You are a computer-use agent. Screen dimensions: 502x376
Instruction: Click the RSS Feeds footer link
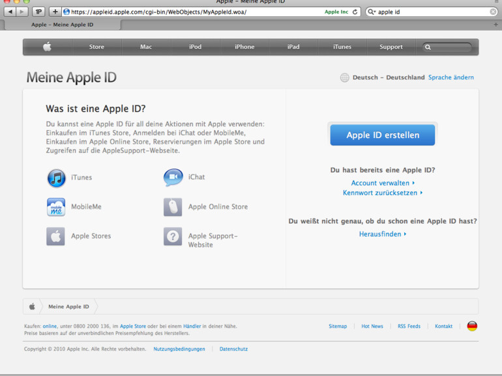[x=409, y=326]
